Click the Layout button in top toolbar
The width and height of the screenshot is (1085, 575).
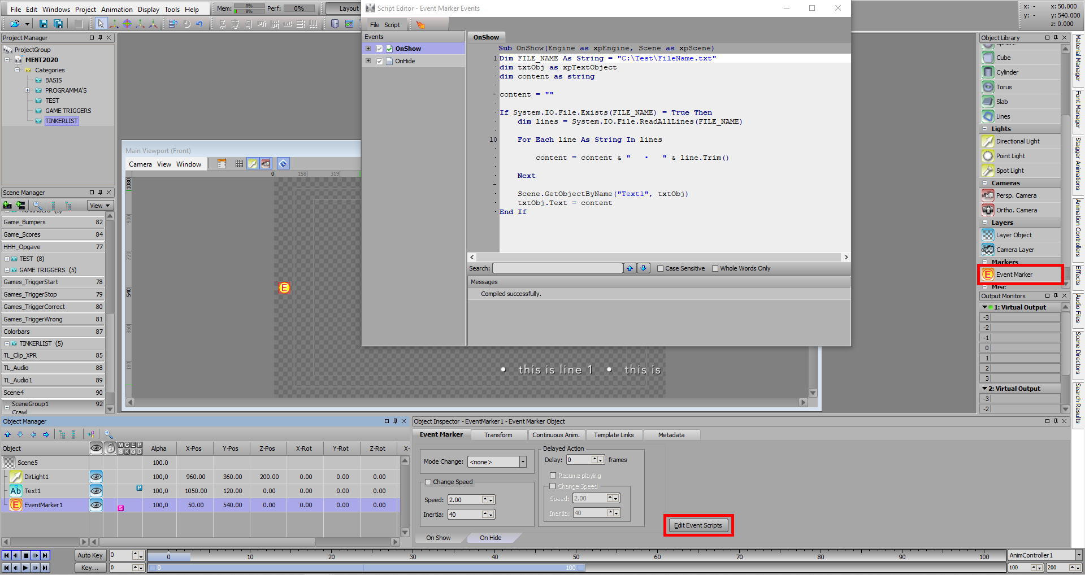[x=345, y=8]
